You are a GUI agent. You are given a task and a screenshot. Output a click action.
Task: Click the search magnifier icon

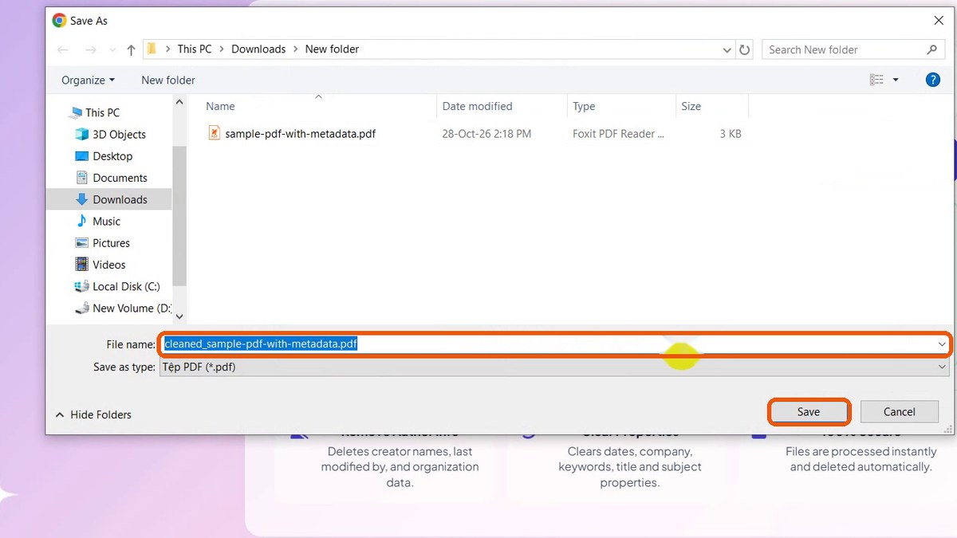[931, 49]
